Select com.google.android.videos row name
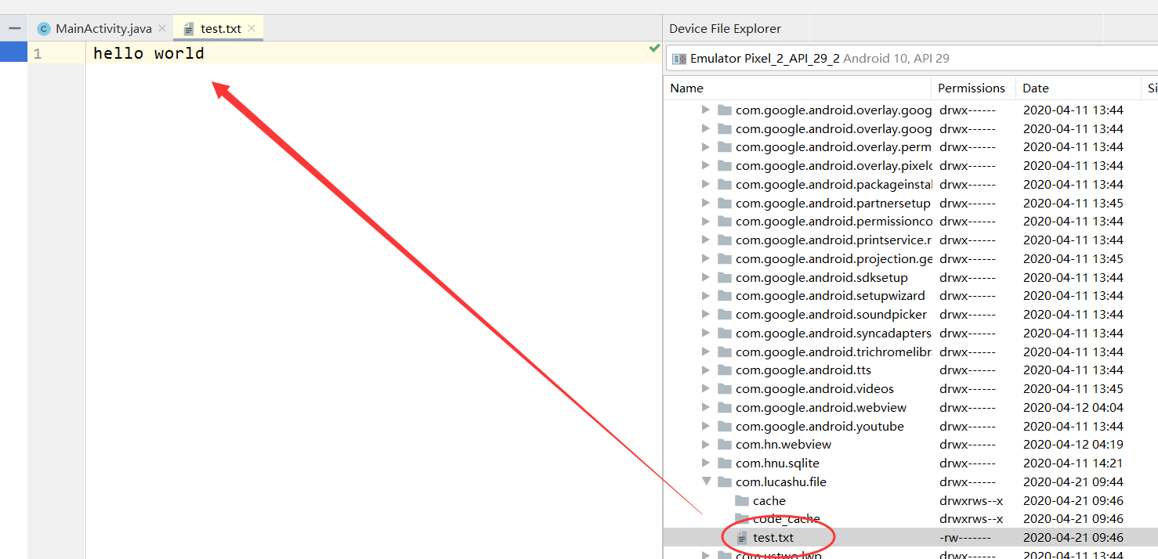Screen dimensions: 1158x559 tap(815, 389)
